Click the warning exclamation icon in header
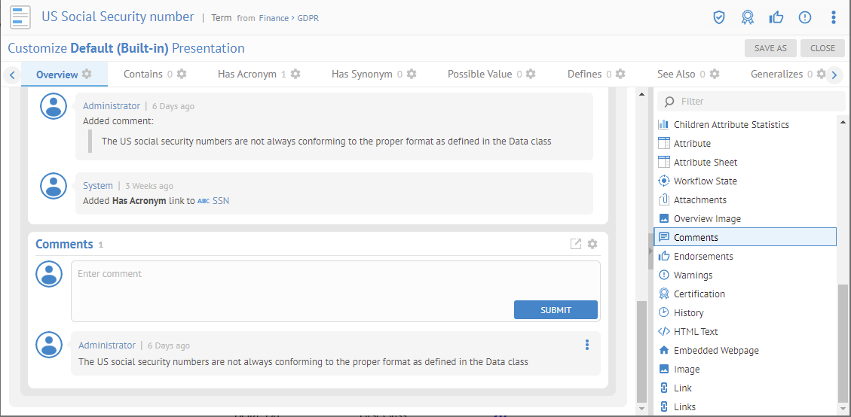851x417 pixels. click(805, 17)
